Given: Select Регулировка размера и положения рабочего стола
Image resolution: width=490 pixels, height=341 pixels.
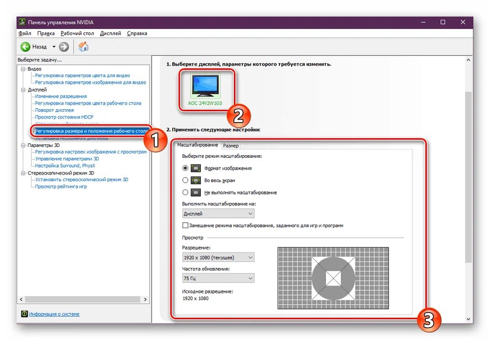Looking at the screenshot, I should pos(91,131).
